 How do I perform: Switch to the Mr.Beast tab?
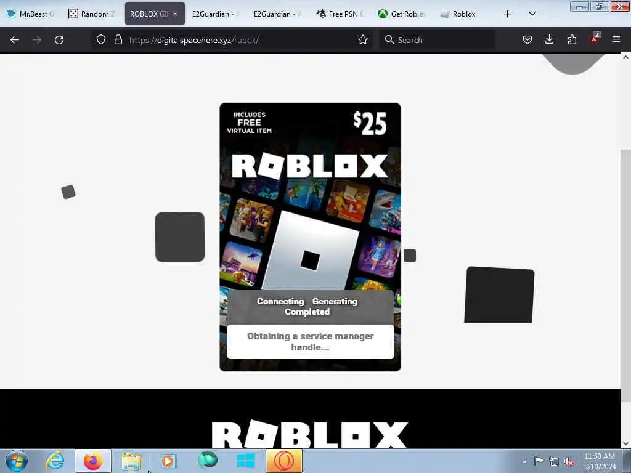[x=31, y=14]
